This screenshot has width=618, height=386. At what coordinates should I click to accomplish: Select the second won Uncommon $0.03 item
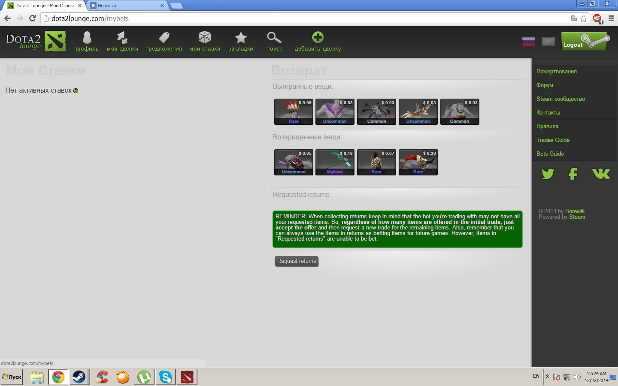418,112
